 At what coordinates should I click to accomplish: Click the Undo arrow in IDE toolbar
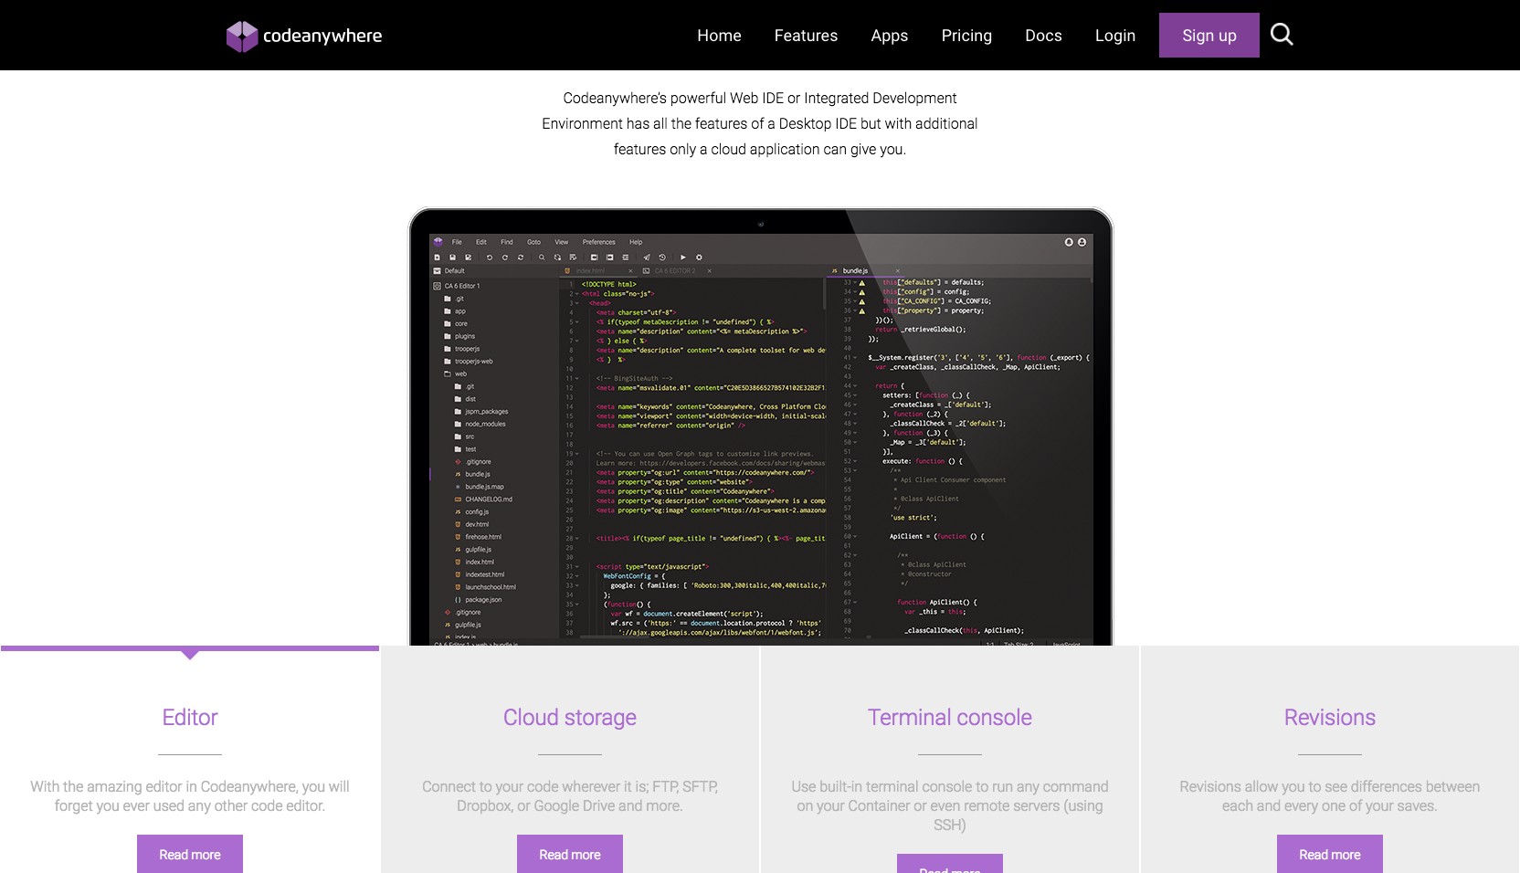coord(490,258)
